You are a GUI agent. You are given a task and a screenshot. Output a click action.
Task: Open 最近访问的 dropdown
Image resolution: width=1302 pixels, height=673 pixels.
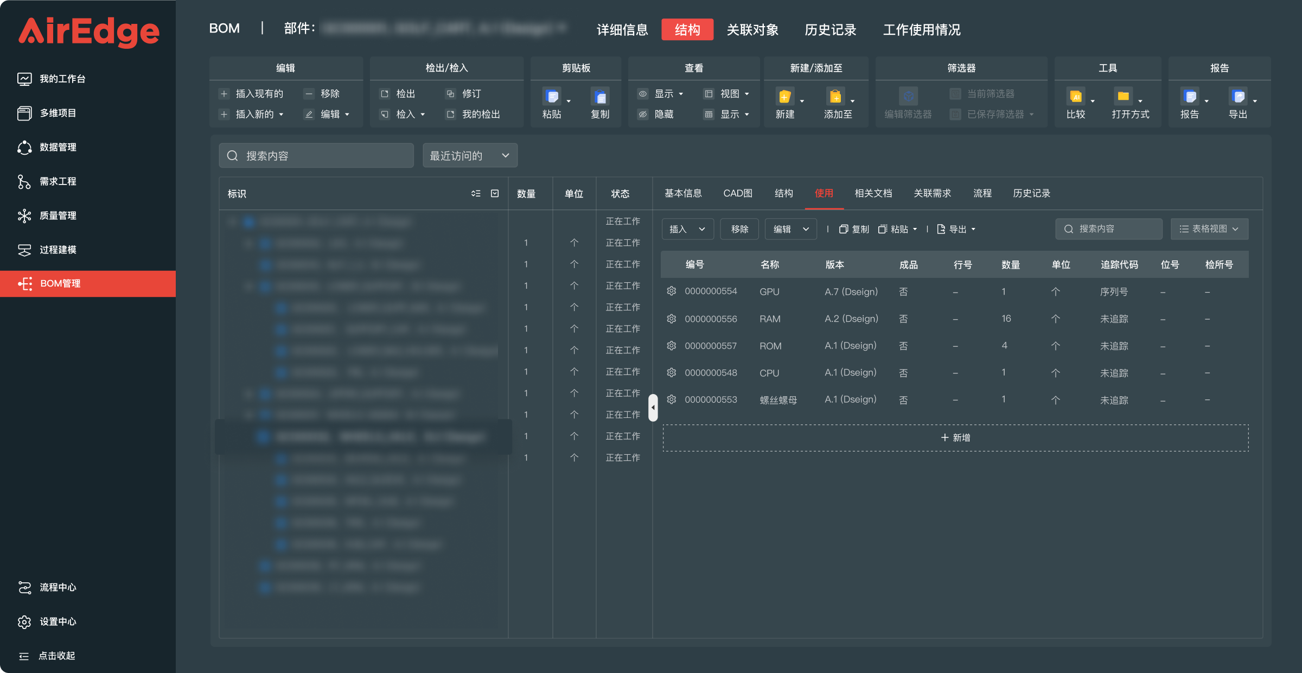tap(470, 156)
